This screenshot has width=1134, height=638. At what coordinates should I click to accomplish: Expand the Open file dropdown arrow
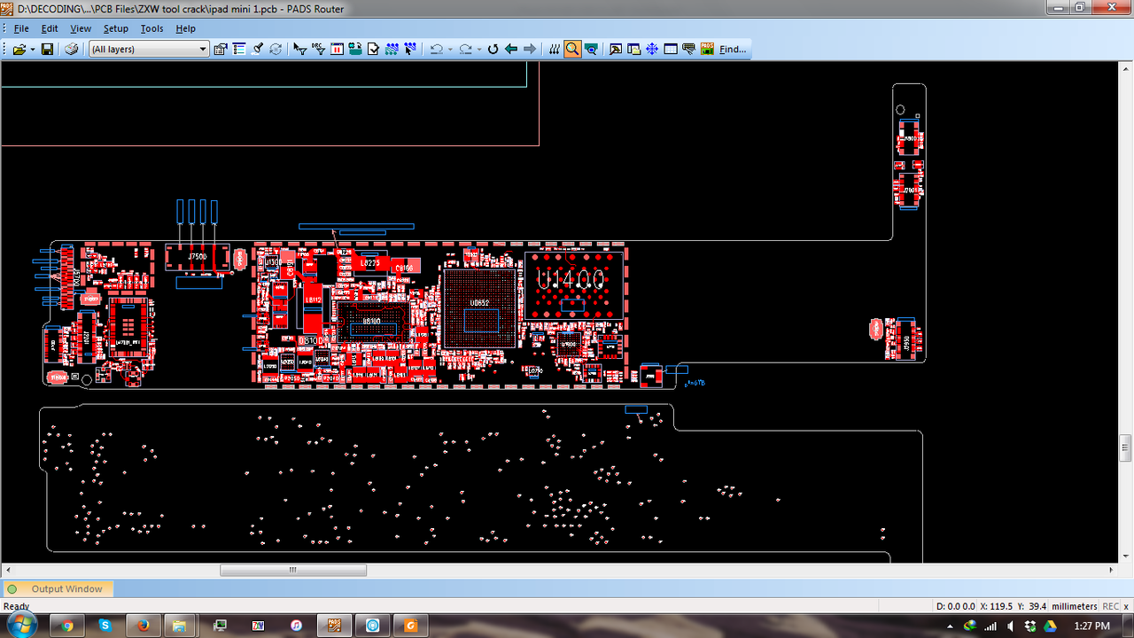33,49
